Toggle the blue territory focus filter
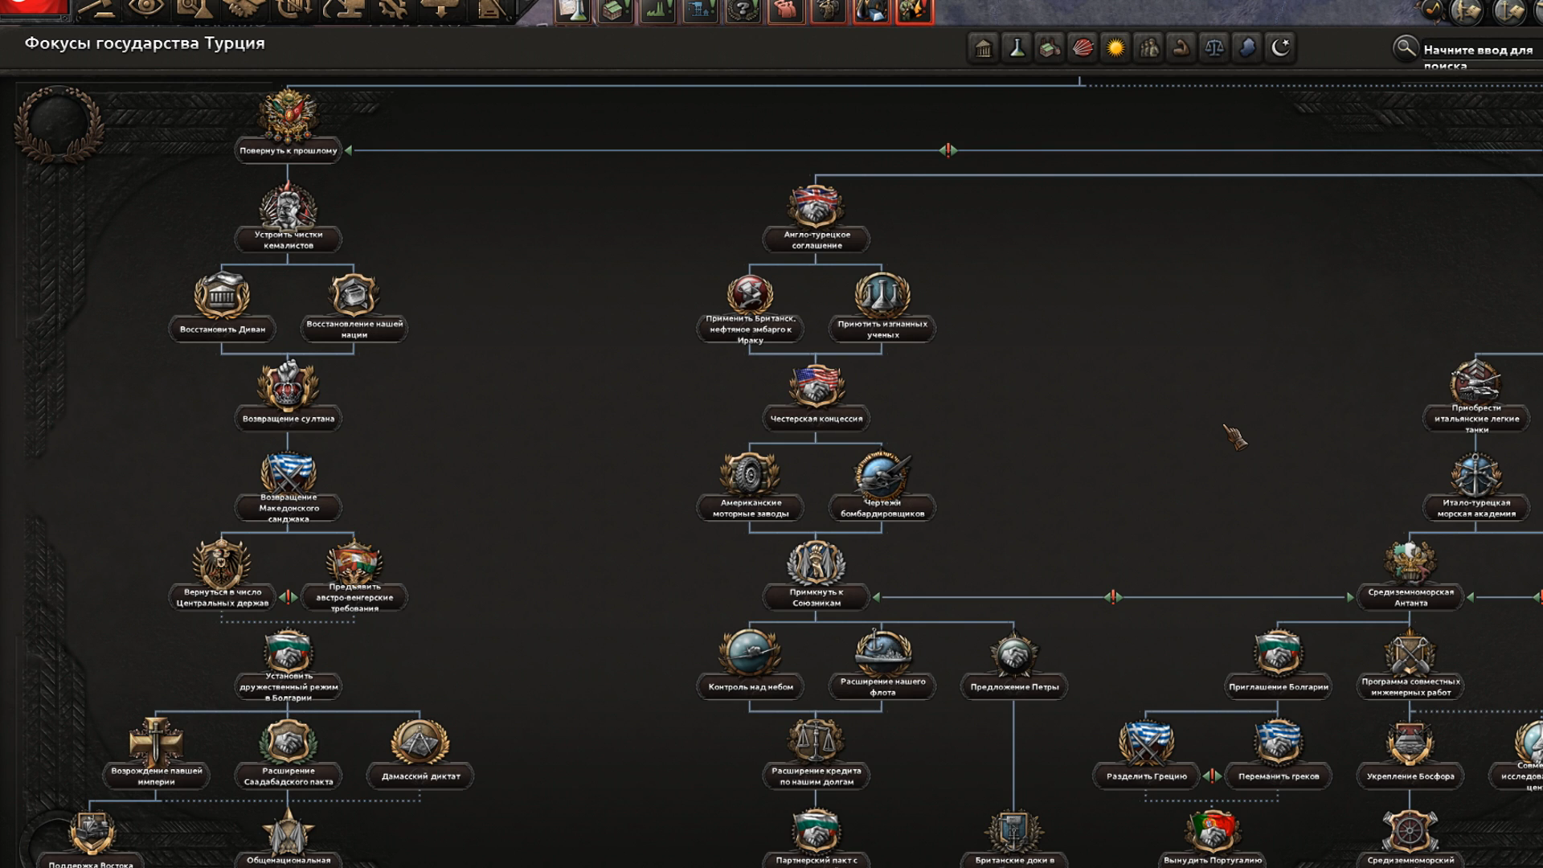The width and height of the screenshot is (1543, 868). pyautogui.click(x=1247, y=48)
